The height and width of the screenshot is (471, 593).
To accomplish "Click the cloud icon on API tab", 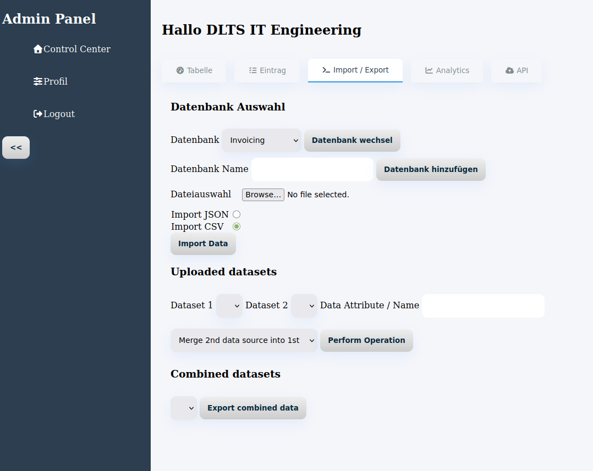I will tap(510, 70).
